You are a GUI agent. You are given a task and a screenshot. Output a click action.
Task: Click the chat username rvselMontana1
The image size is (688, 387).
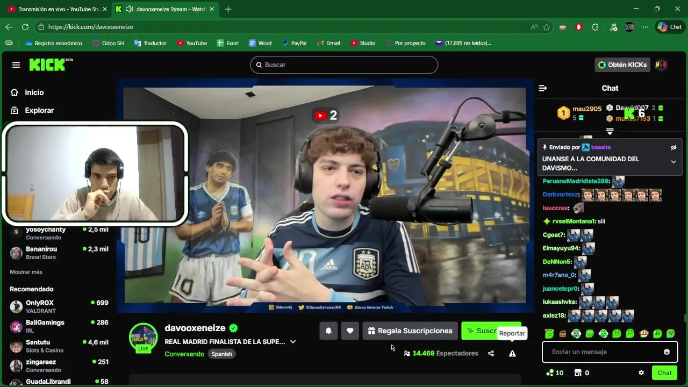(574, 221)
